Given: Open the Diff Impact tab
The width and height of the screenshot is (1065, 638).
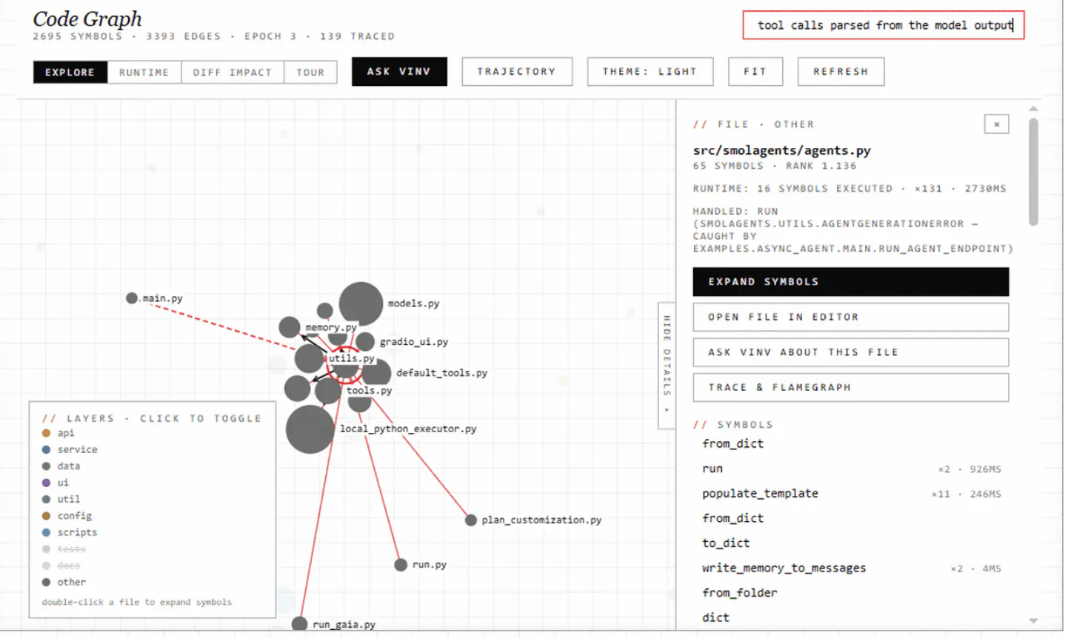Looking at the screenshot, I should pos(233,72).
